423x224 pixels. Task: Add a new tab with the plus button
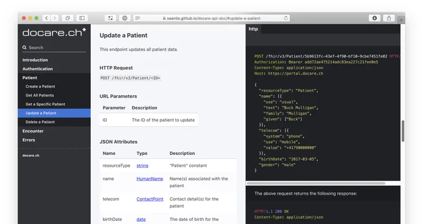[x=401, y=20]
